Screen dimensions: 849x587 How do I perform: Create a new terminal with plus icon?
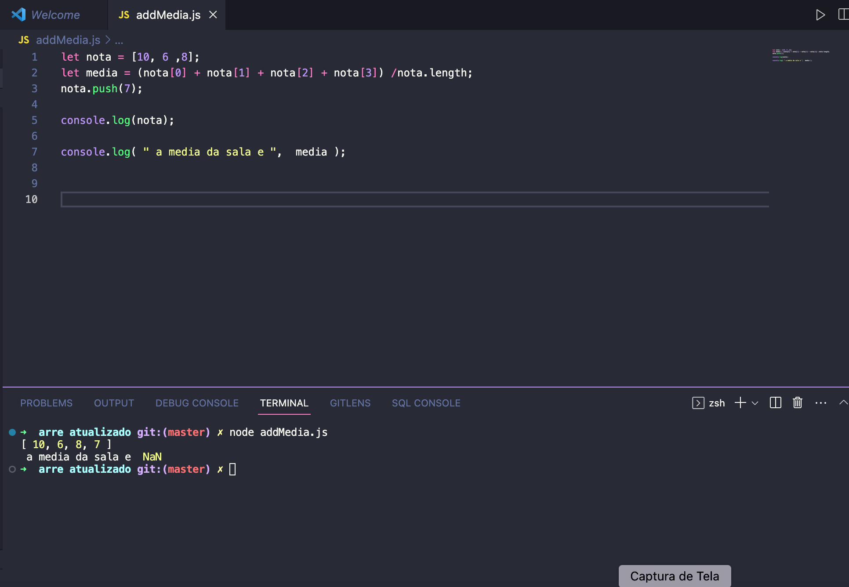point(740,403)
